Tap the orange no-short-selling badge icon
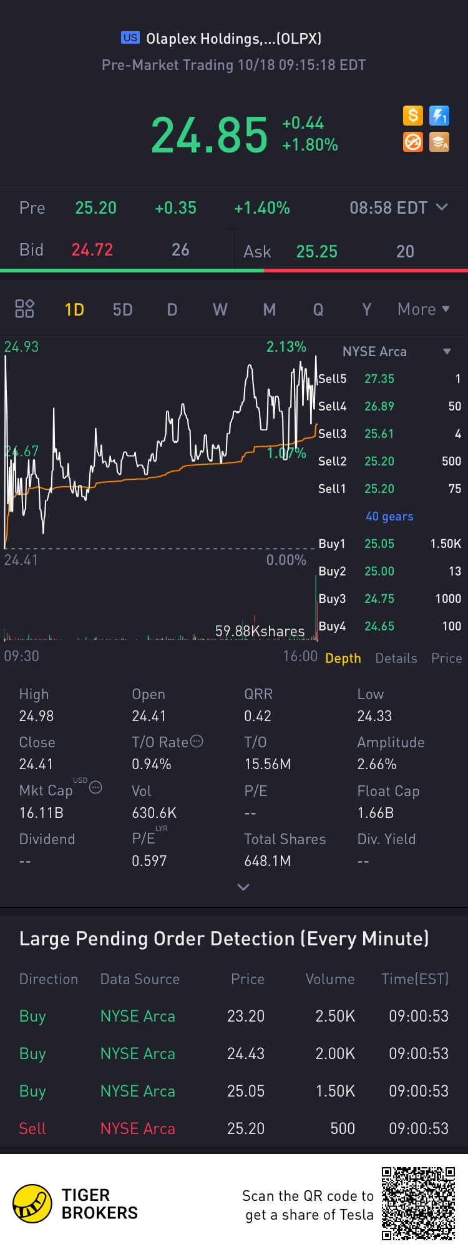This screenshot has height=1254, width=468. [413, 142]
